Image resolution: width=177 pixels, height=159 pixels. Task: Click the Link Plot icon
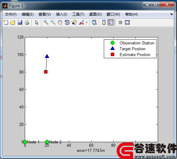click(x=94, y=22)
